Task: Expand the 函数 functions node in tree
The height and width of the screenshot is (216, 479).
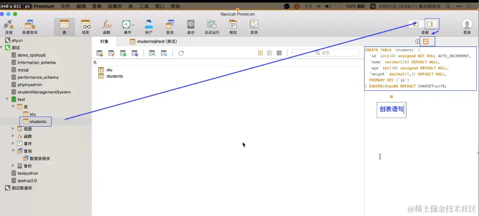Action: tap(13, 136)
